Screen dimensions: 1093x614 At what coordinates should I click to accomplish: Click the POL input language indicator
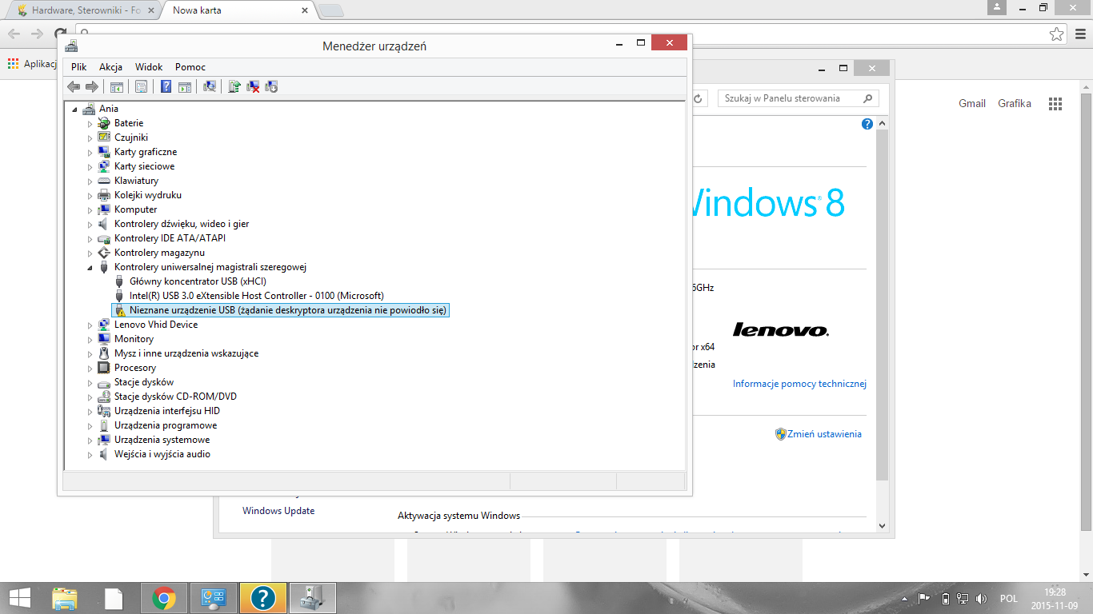tap(1009, 598)
